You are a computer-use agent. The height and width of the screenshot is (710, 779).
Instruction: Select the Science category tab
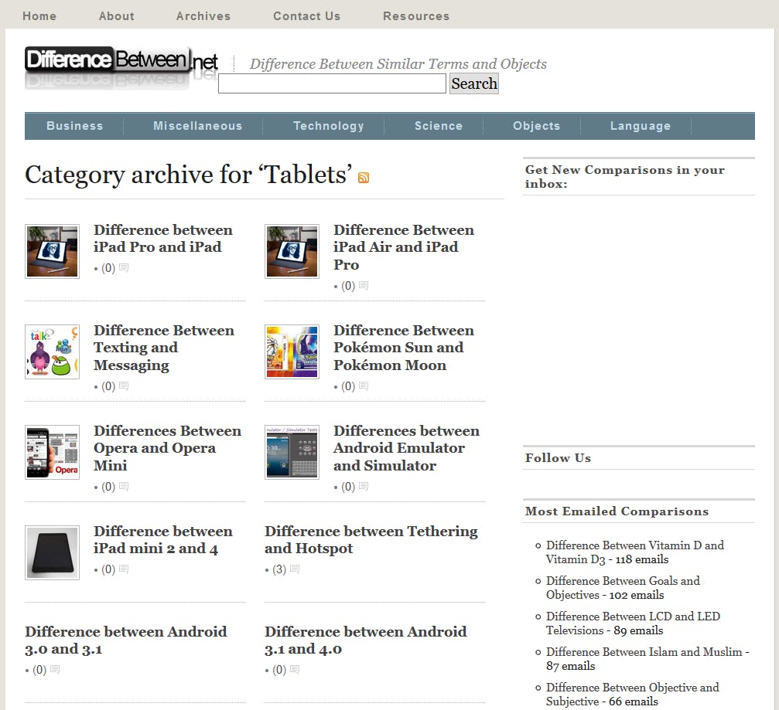pos(439,126)
